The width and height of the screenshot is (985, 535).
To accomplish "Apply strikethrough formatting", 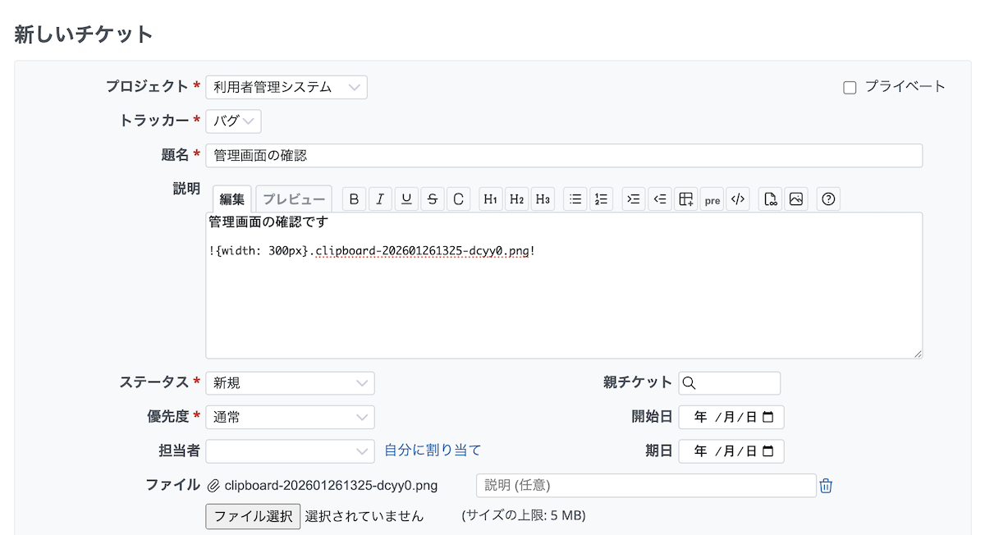I will tap(433, 199).
